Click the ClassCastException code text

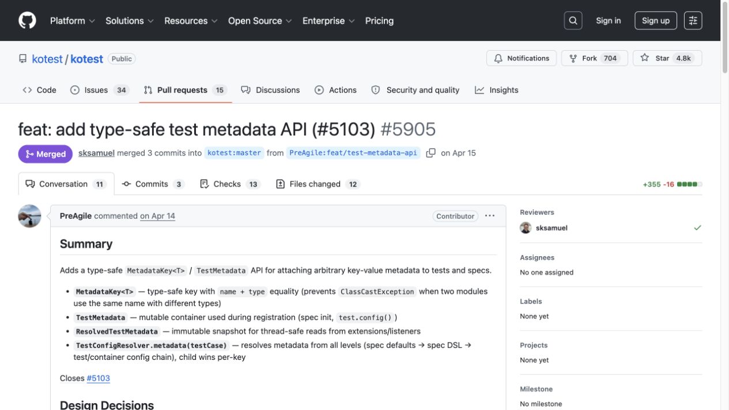(377, 291)
